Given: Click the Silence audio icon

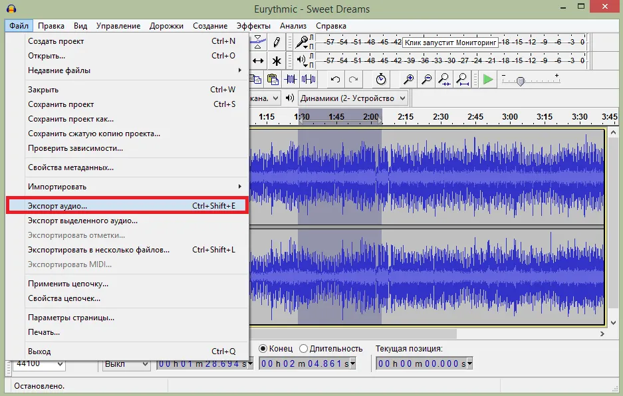Looking at the screenshot, I should [309, 80].
